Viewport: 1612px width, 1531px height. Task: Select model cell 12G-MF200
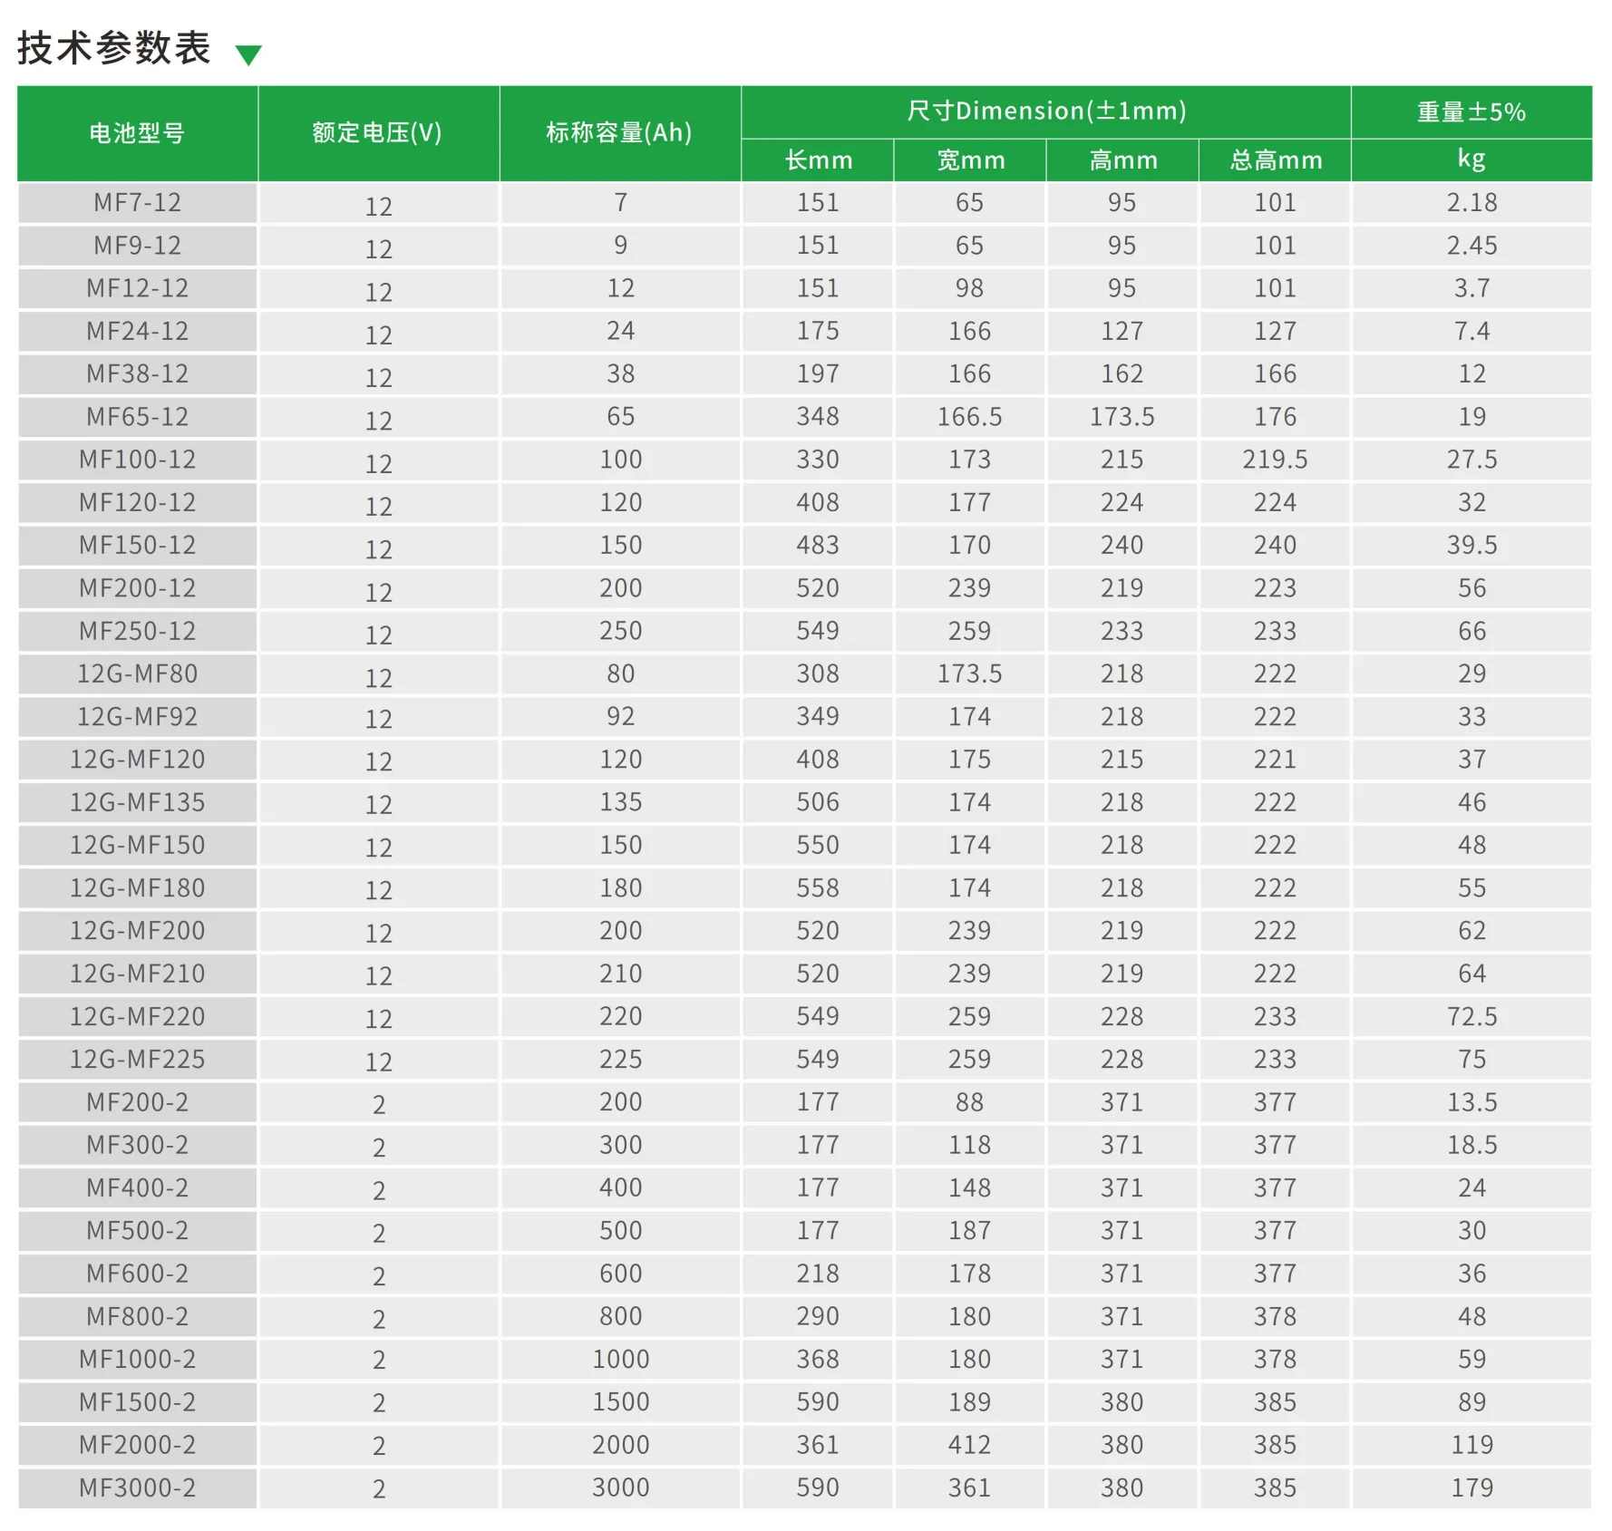click(x=138, y=931)
